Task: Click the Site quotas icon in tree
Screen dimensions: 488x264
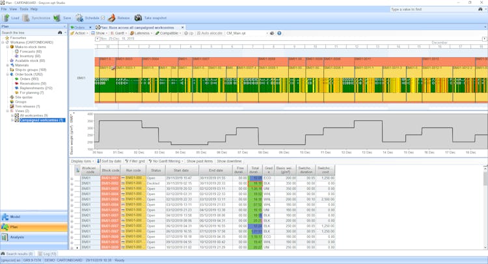Action: pos(12,98)
